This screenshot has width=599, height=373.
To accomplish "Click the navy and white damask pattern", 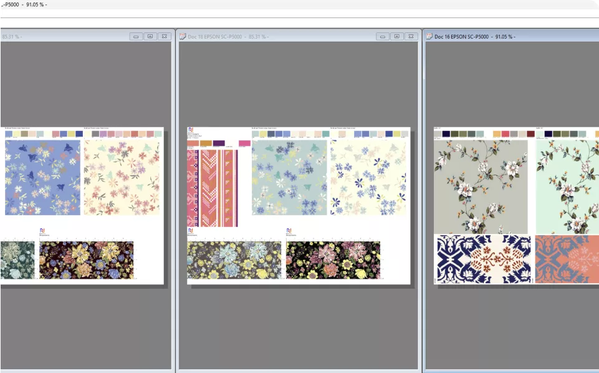I will (x=483, y=259).
